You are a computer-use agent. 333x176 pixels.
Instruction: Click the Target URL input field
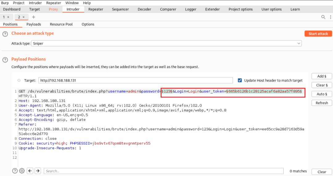point(135,80)
